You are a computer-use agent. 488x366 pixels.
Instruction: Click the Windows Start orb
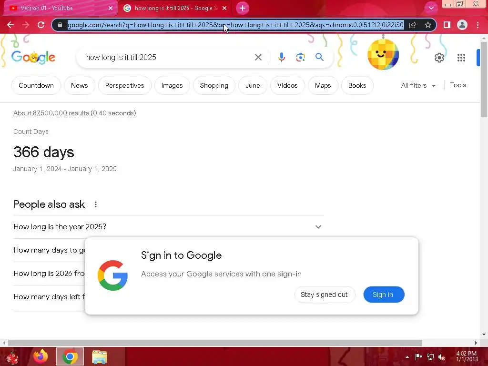pos(12,356)
